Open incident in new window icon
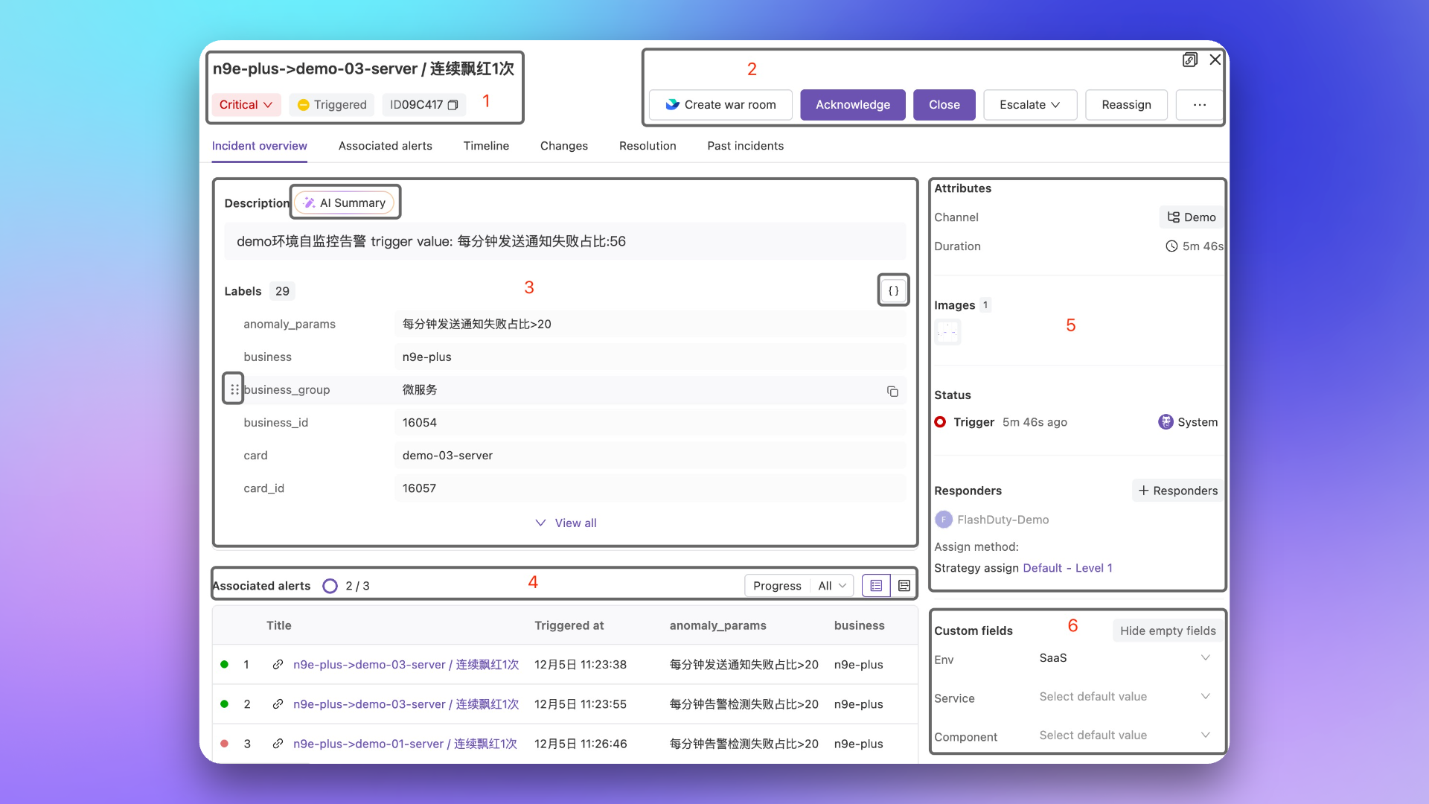The height and width of the screenshot is (804, 1429). [x=1190, y=60]
